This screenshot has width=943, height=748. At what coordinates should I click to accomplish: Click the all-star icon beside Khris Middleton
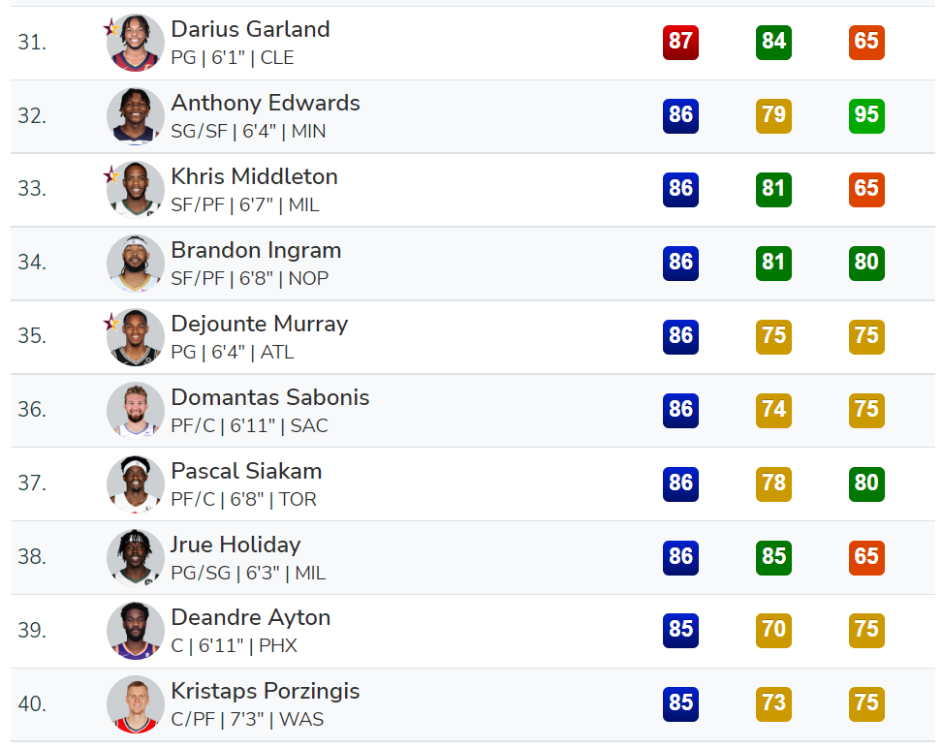pos(111,175)
